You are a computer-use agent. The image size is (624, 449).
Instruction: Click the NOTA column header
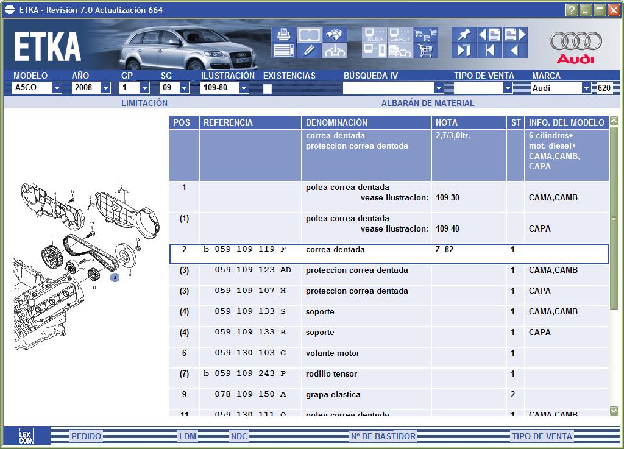coord(469,122)
